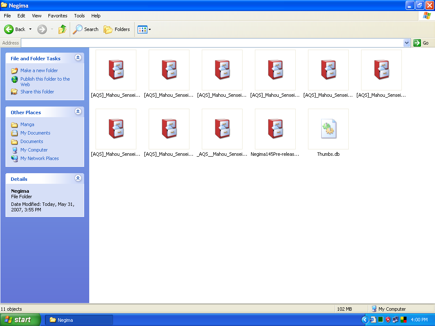Click the _AQS__Mahou_Sensei file name label

(x=222, y=154)
